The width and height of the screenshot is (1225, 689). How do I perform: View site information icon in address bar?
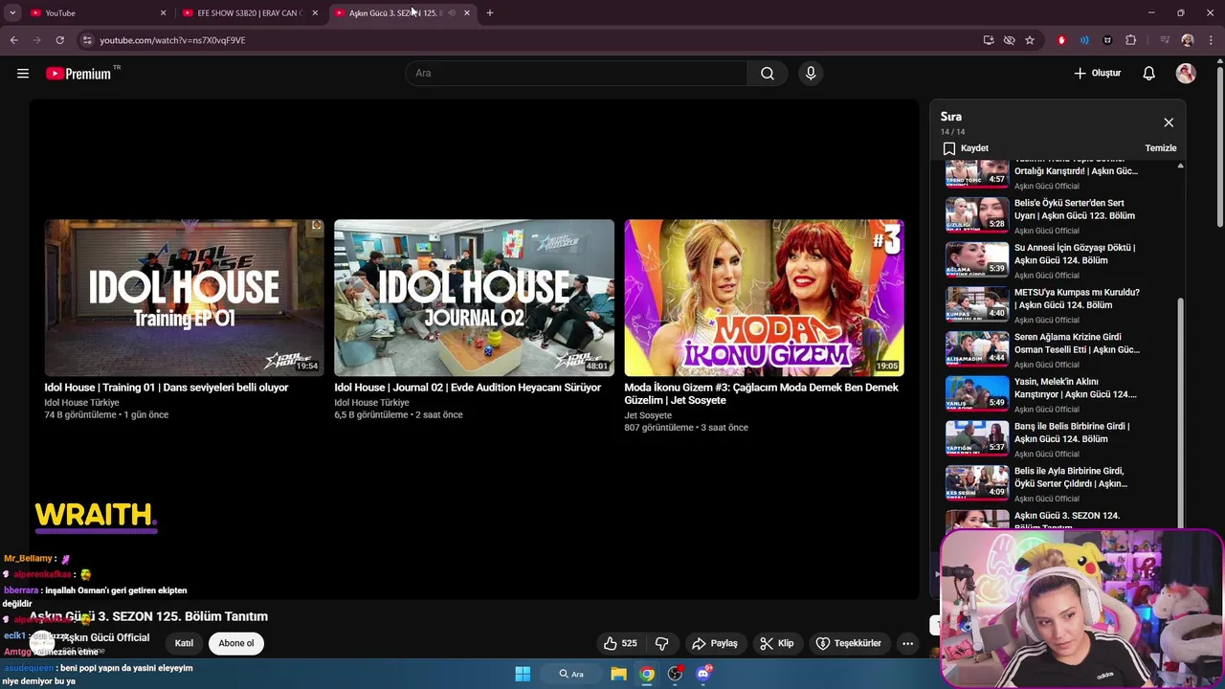(87, 40)
